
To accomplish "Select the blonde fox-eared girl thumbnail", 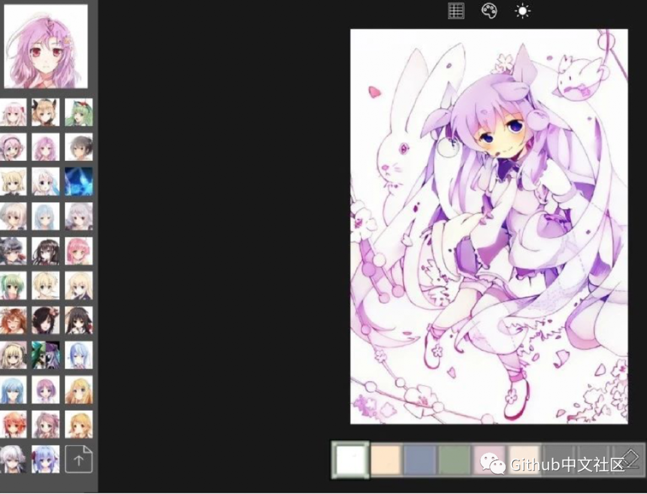I will [13, 181].
